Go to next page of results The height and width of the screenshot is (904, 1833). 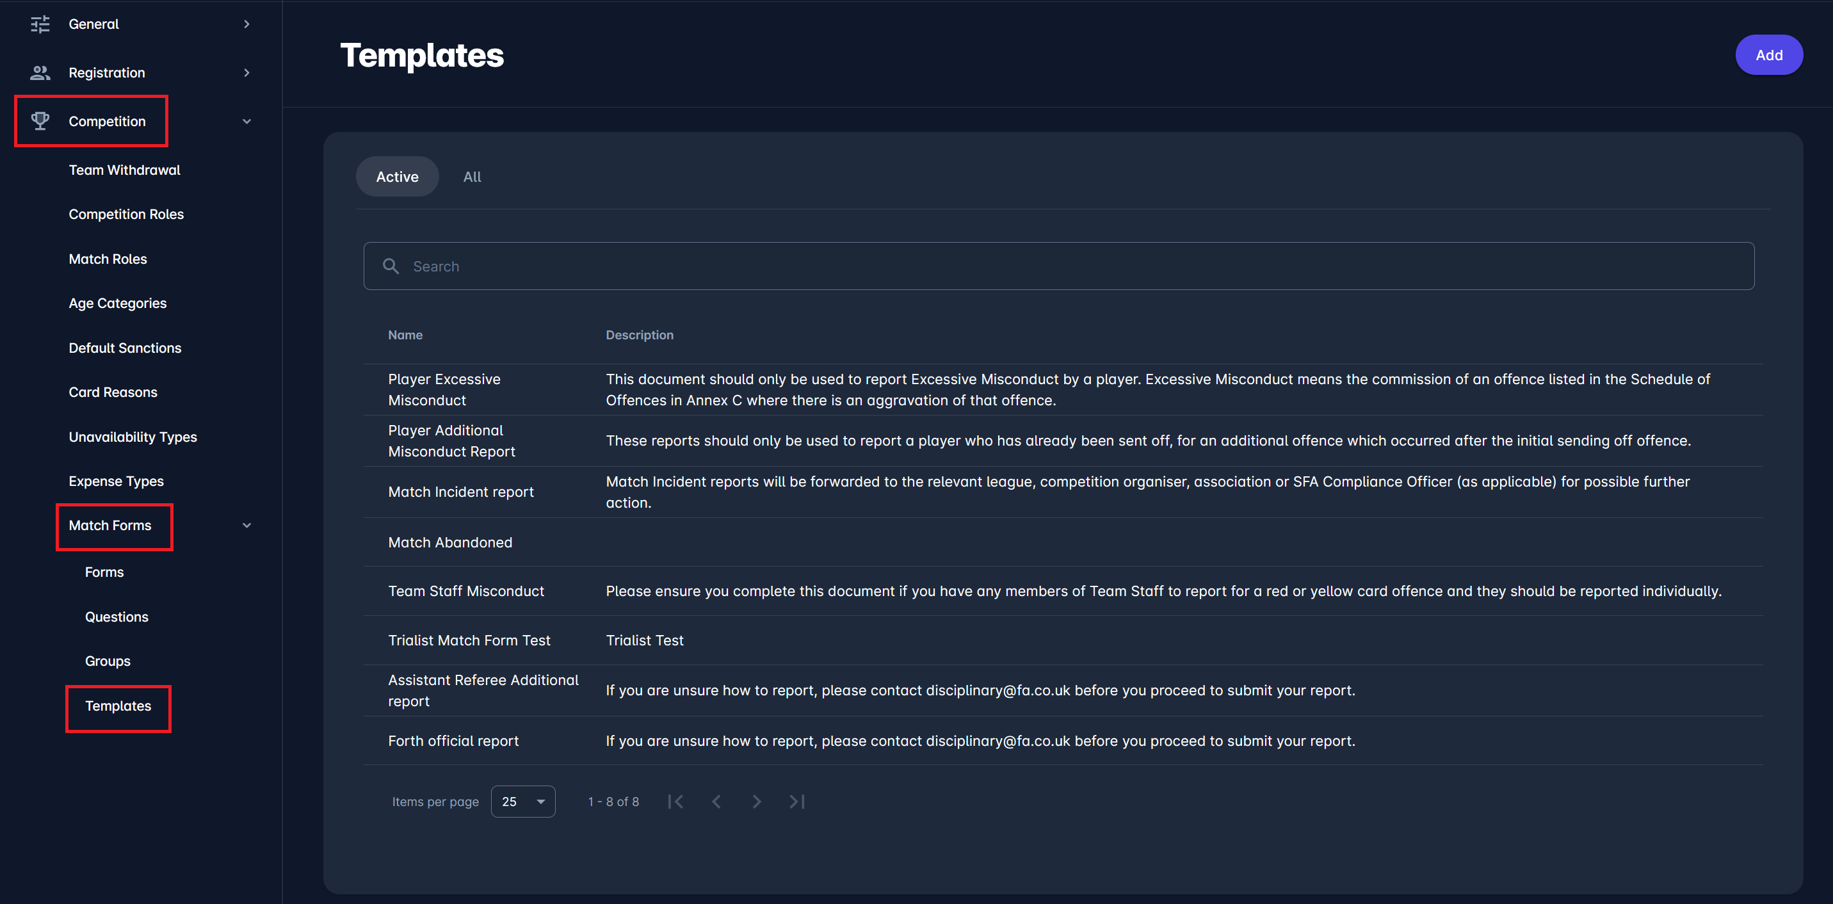pyautogui.click(x=756, y=802)
